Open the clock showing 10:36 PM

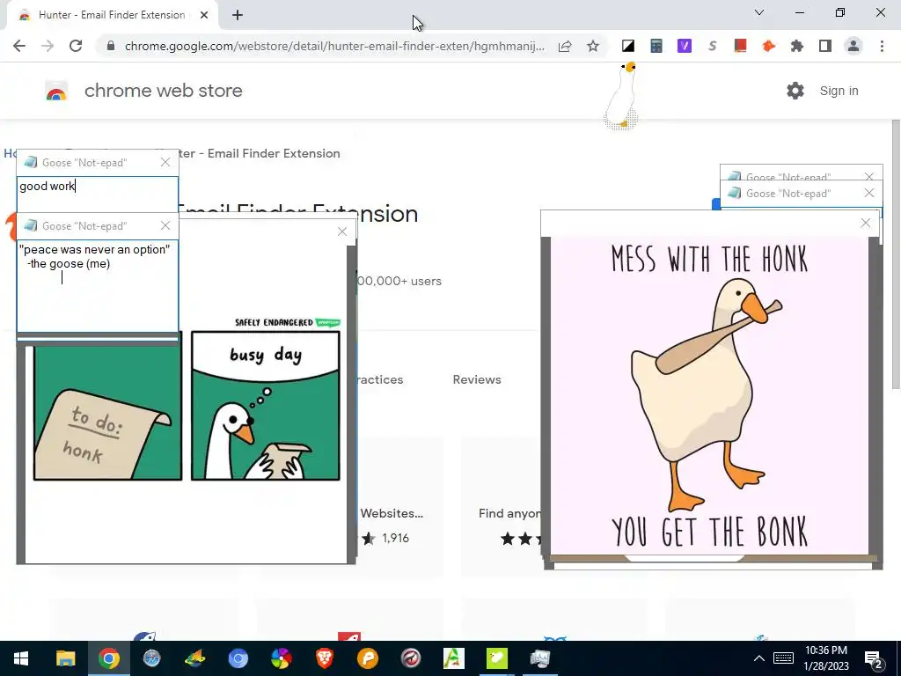coord(825,658)
